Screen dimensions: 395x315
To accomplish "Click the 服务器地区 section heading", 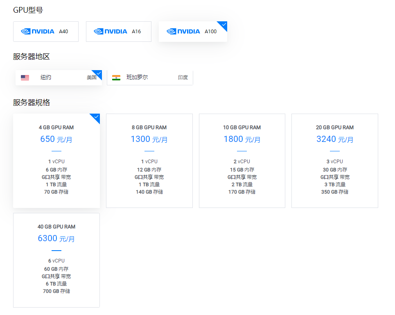I will pyautogui.click(x=32, y=56).
